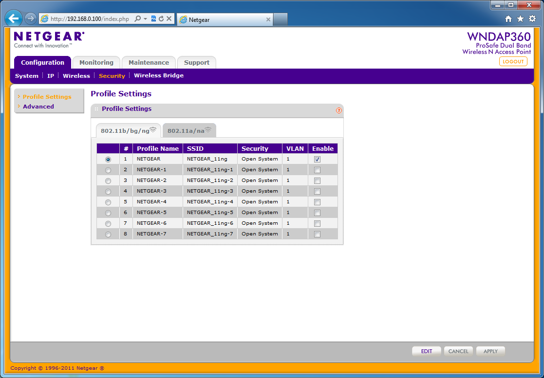544x378 pixels.
Task: Click the EDIT button
Action: click(x=427, y=351)
